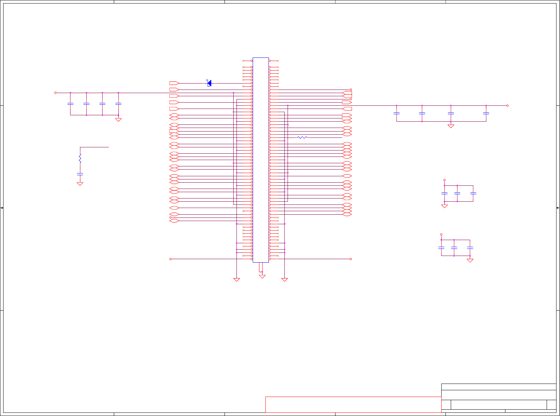Click the power terminal circle at far left
Image resolution: width=560 pixels, height=416 pixels.
tap(55, 93)
